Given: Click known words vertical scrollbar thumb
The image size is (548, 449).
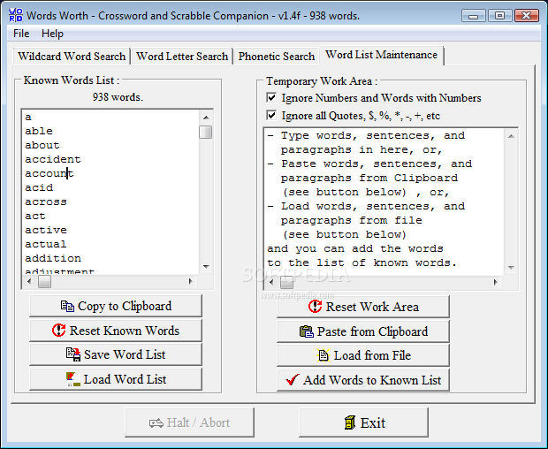Looking at the screenshot, I should click(206, 132).
